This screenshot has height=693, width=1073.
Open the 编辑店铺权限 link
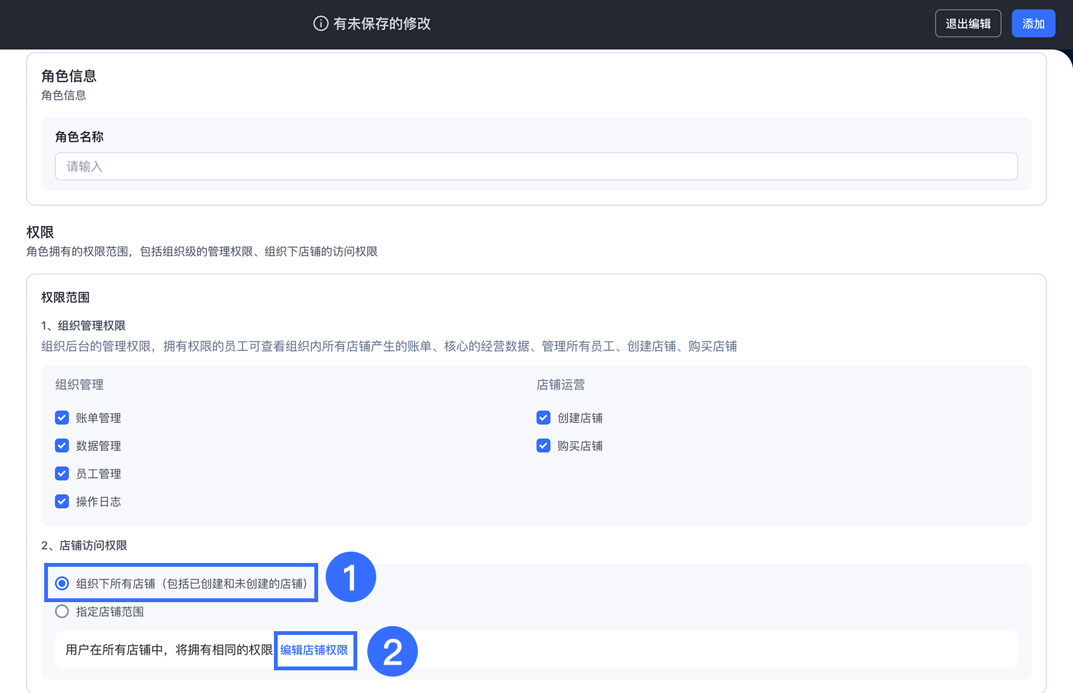click(x=314, y=650)
